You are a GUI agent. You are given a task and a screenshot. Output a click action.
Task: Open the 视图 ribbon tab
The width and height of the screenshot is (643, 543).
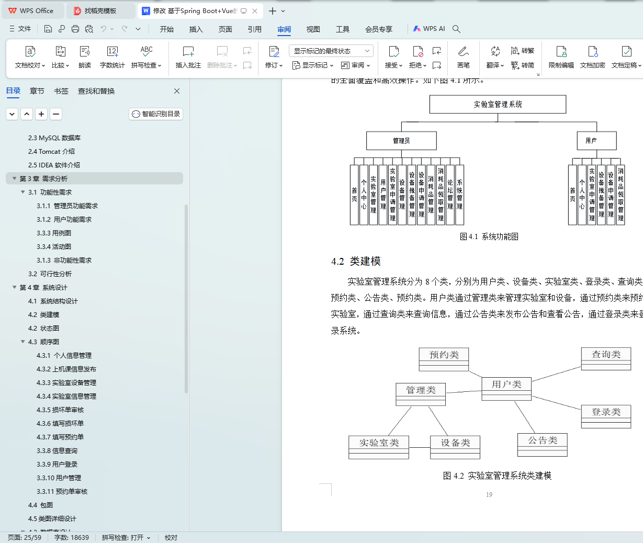[x=313, y=29]
